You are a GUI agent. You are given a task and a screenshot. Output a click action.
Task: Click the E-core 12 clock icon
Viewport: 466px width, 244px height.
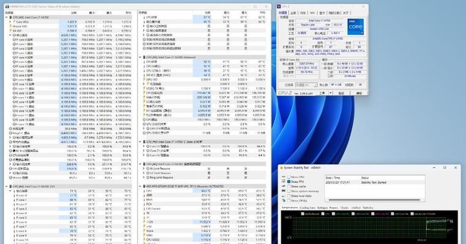pos(14,93)
